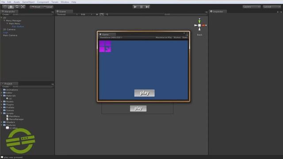Open the Layers dropdown
Viewport: 283px width, 159px height.
252,7
